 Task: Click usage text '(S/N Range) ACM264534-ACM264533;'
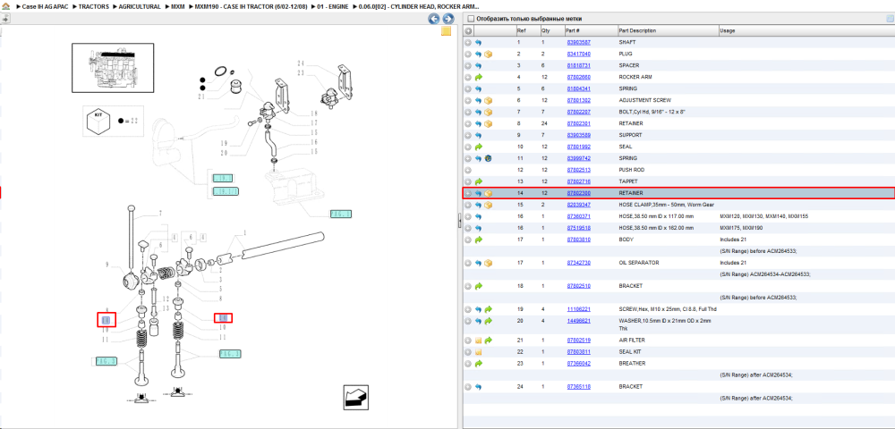(765, 274)
